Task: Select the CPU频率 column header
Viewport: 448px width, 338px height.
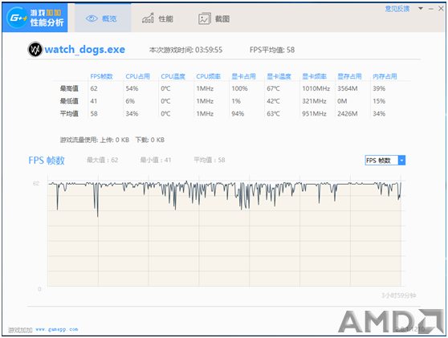Action: 208,76
